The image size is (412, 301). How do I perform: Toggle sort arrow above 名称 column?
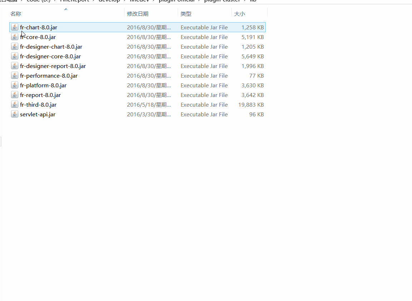[x=66, y=9]
